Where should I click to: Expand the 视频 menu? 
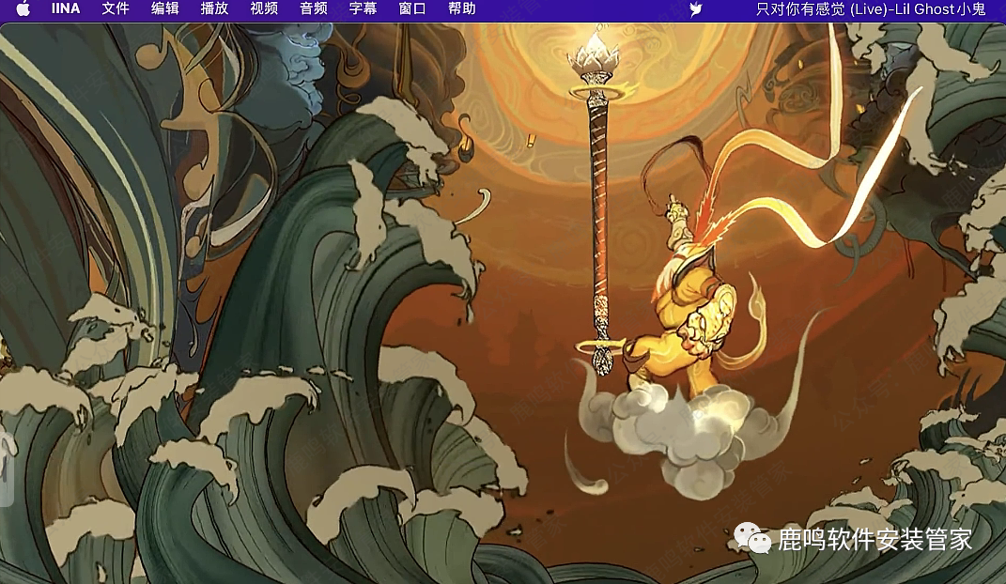coord(264,9)
